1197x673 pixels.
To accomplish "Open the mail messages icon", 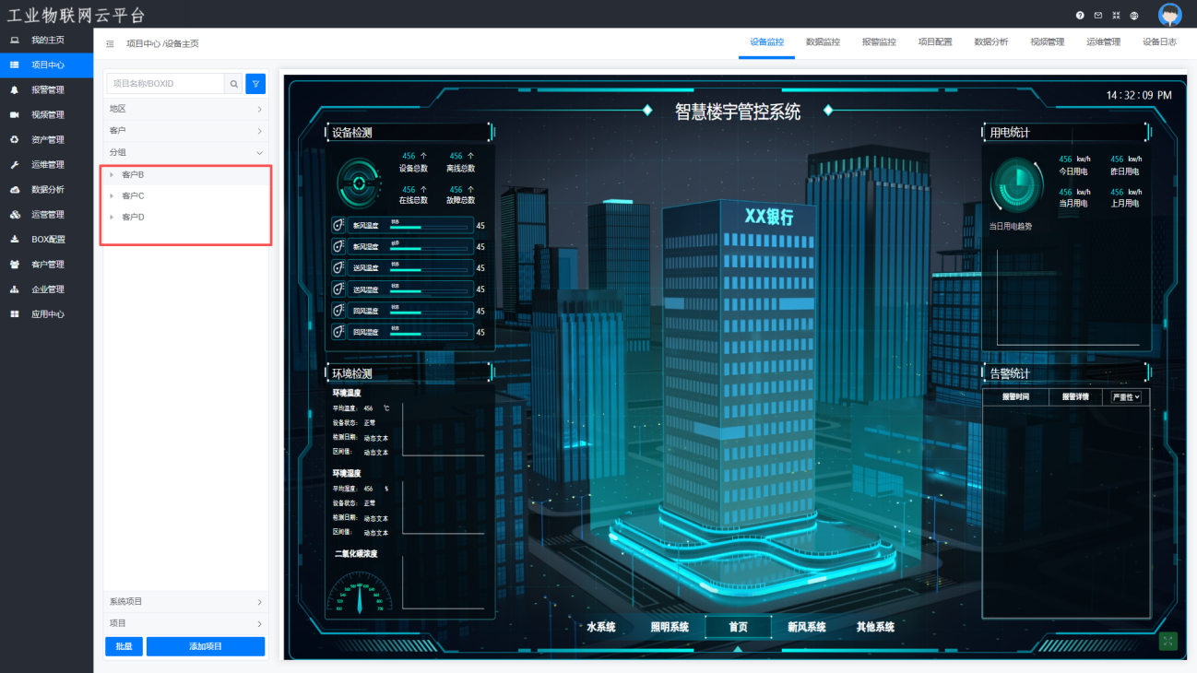I will click(x=1098, y=16).
